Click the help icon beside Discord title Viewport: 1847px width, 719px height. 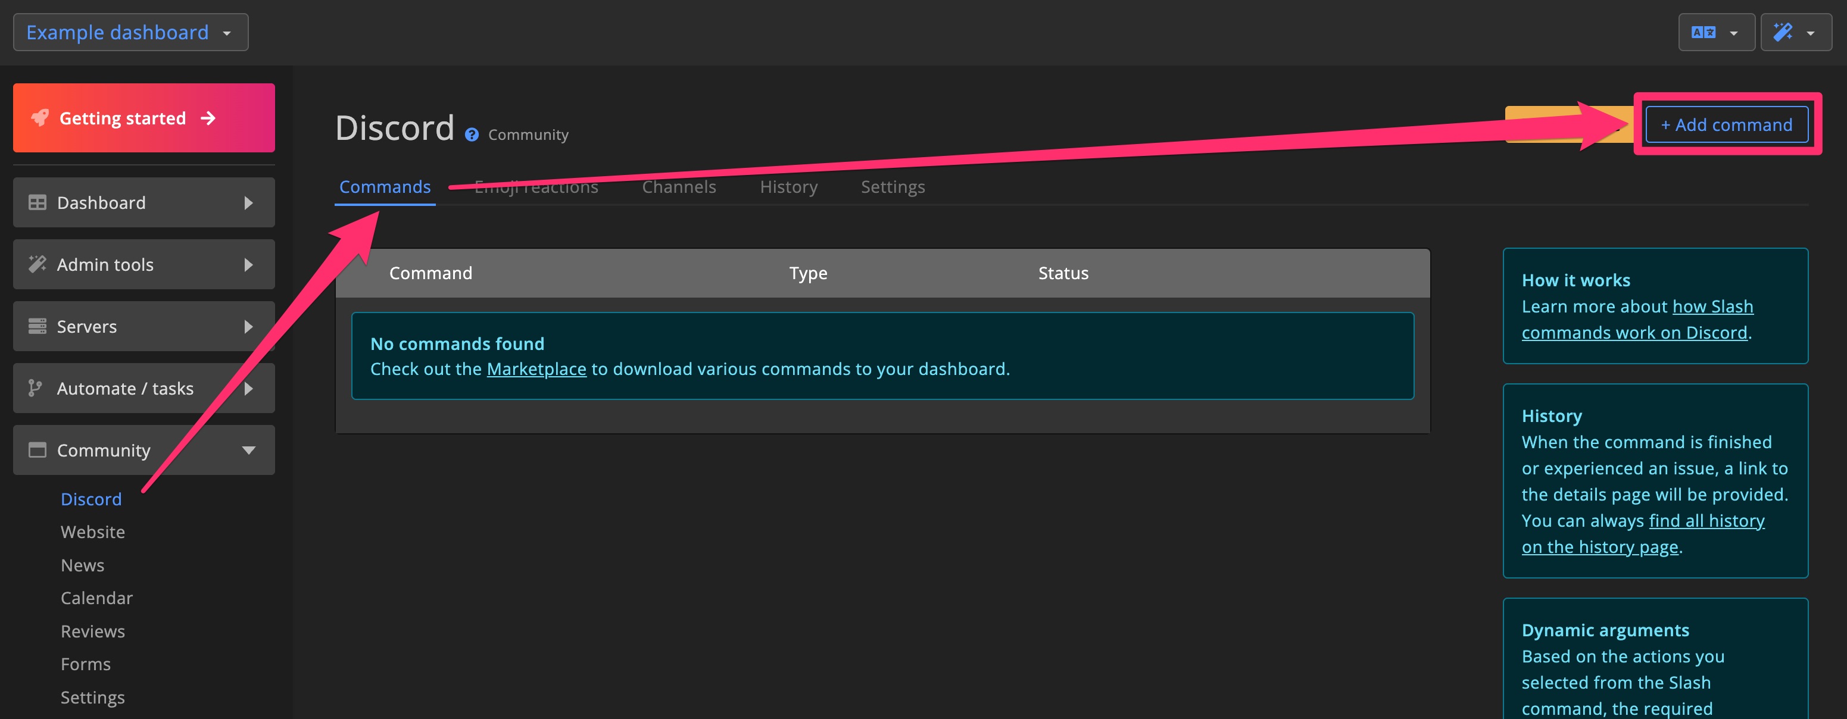471,133
